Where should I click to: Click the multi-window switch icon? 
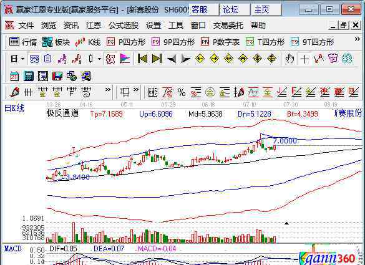[x=72, y=76]
